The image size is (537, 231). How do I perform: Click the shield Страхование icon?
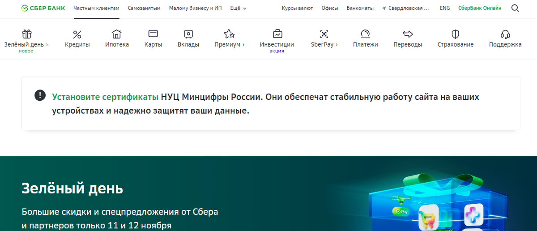click(x=456, y=34)
